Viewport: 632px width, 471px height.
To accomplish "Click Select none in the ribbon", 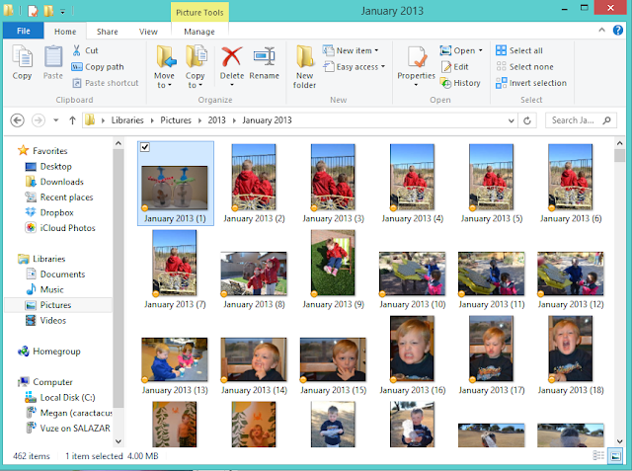I will [524, 67].
